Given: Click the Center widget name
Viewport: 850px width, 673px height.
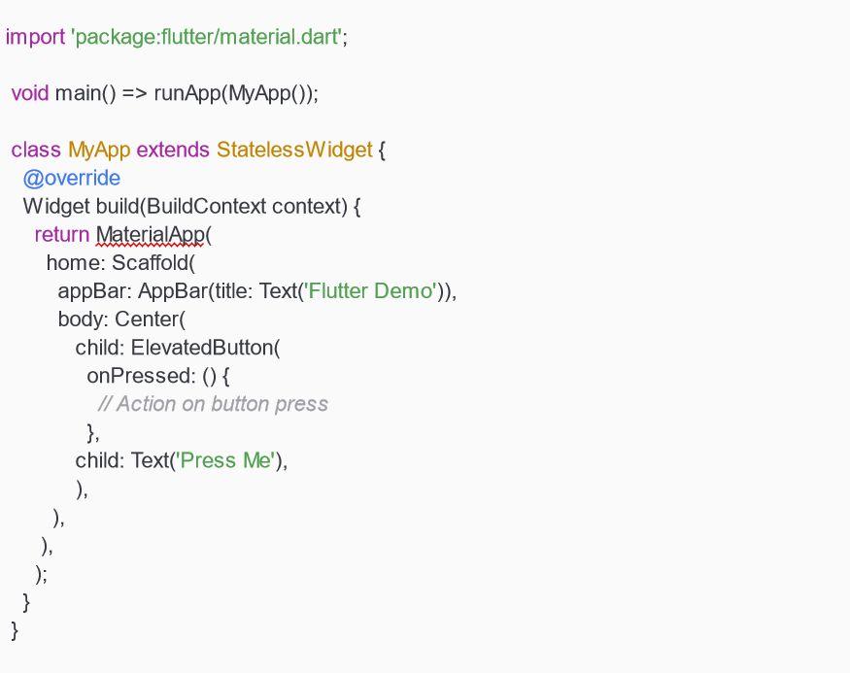Looking at the screenshot, I should (x=147, y=320).
